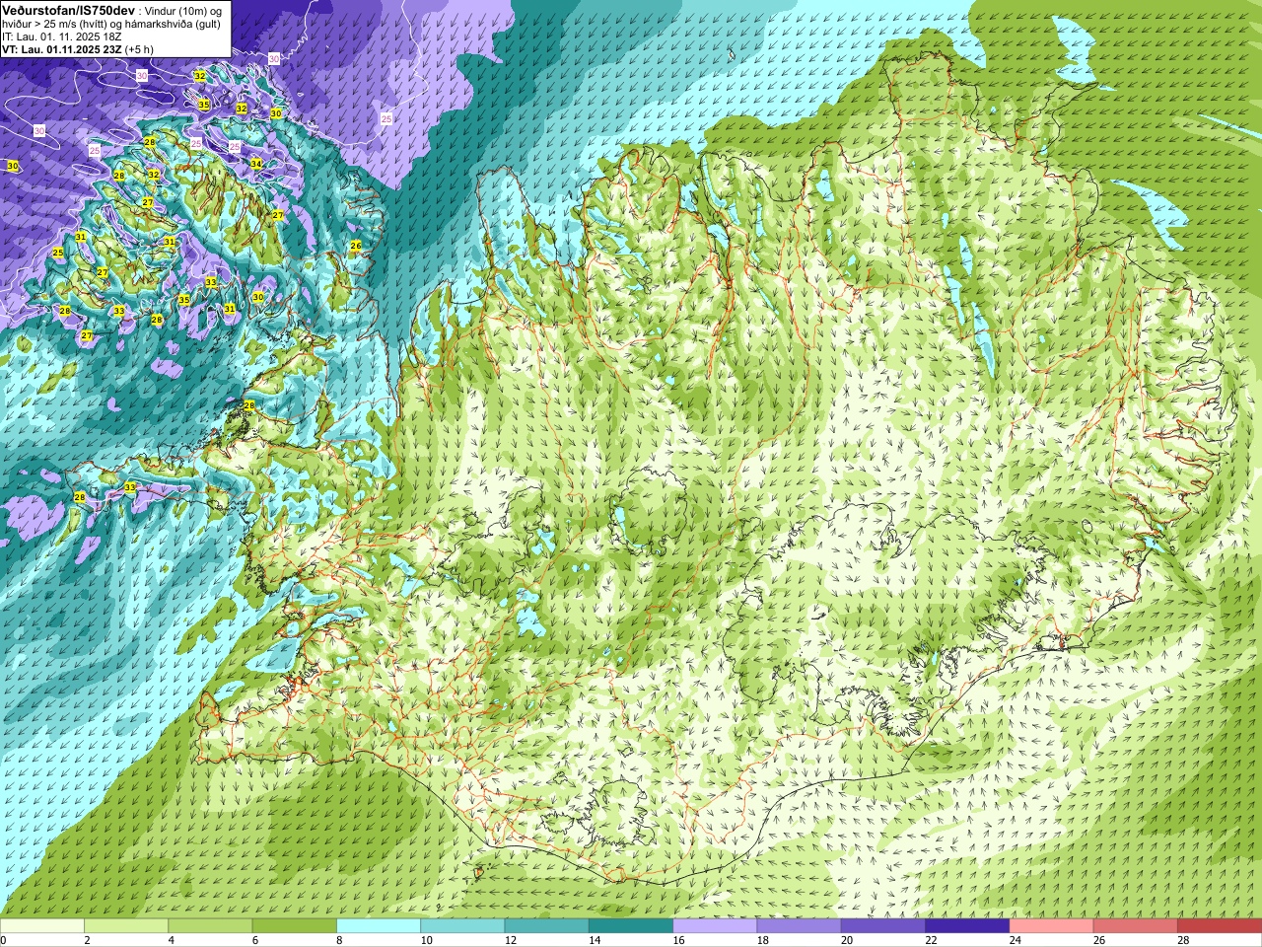1262x947 pixels.
Task: Click the 'Vindur (10m) og' header text
Action: [x=183, y=10]
